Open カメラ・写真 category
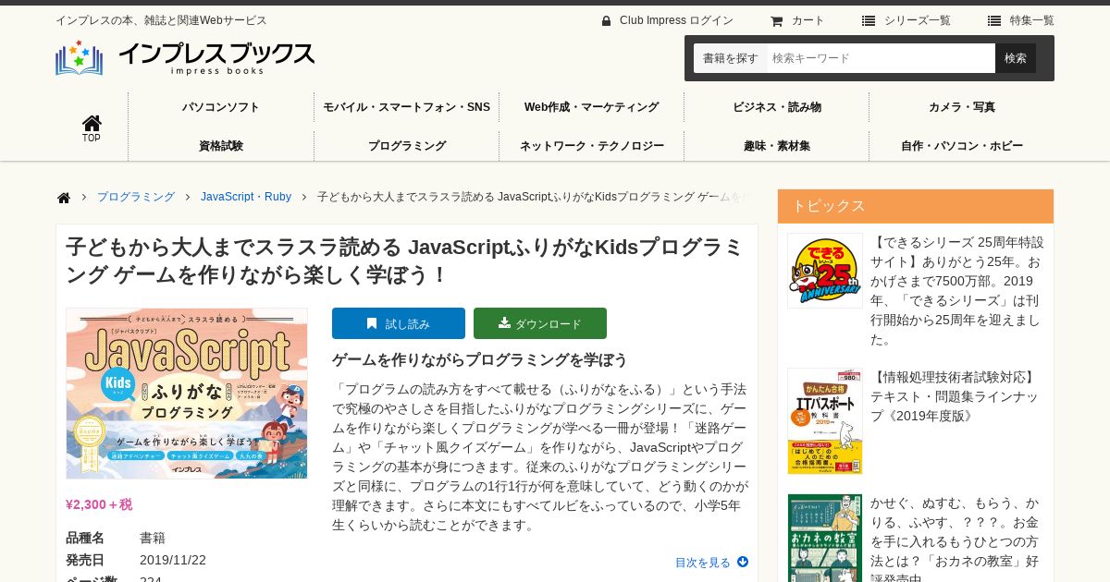The height and width of the screenshot is (582, 1110). (961, 107)
